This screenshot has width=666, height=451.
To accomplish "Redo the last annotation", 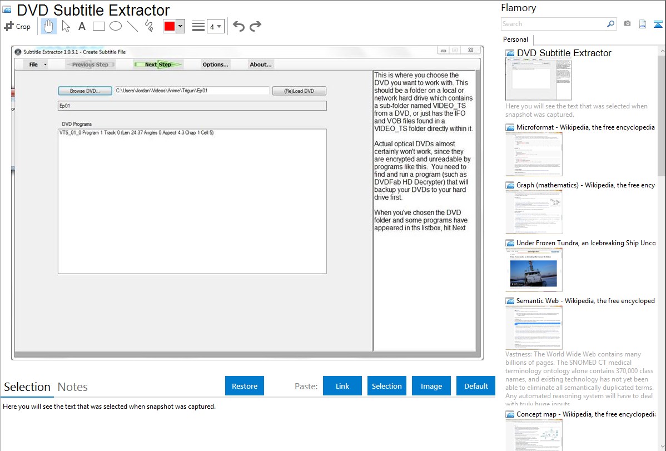I will (x=255, y=26).
